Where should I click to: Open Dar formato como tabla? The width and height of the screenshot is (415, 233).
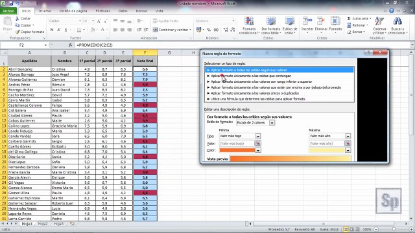click(271, 26)
